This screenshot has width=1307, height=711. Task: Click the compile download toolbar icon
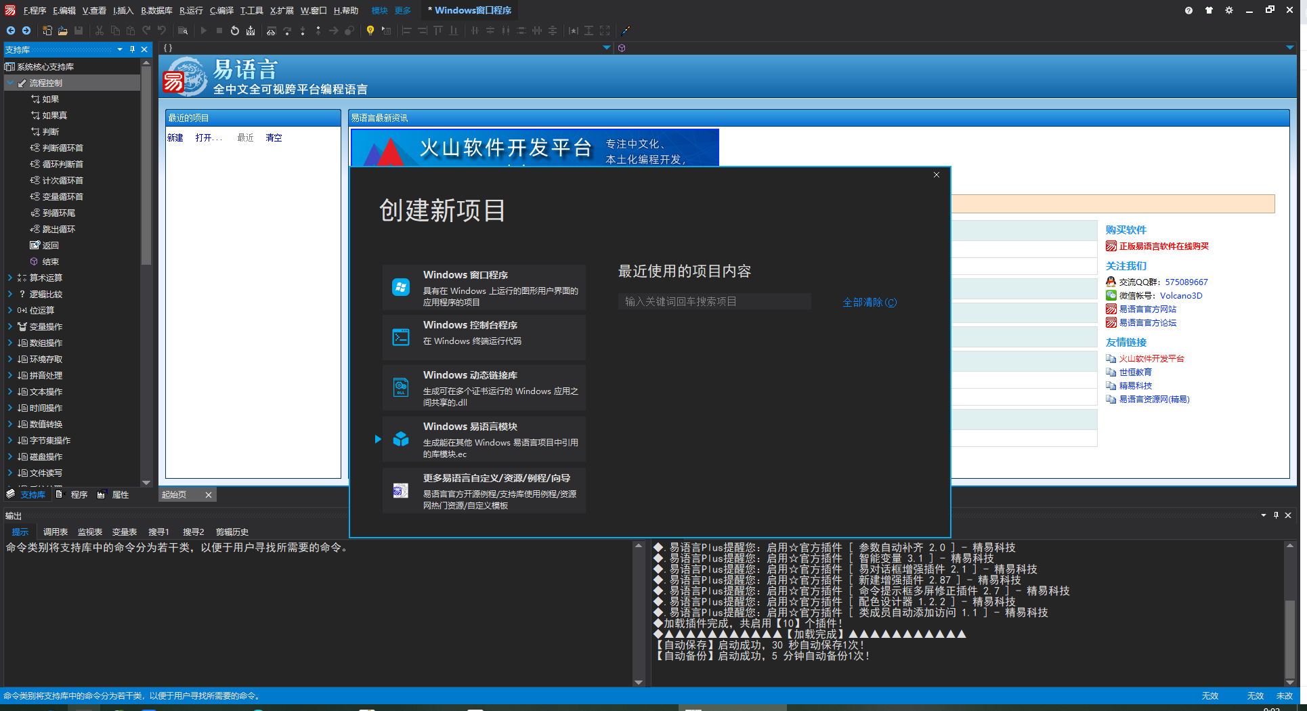251,30
